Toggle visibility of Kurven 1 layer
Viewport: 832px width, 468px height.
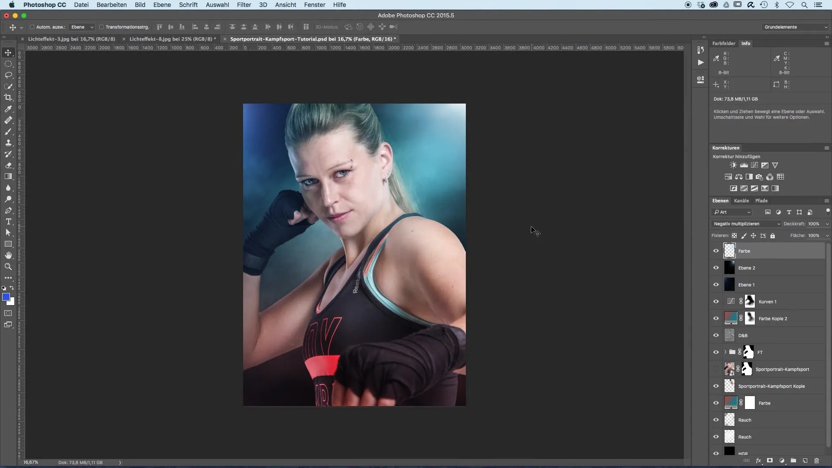point(716,302)
